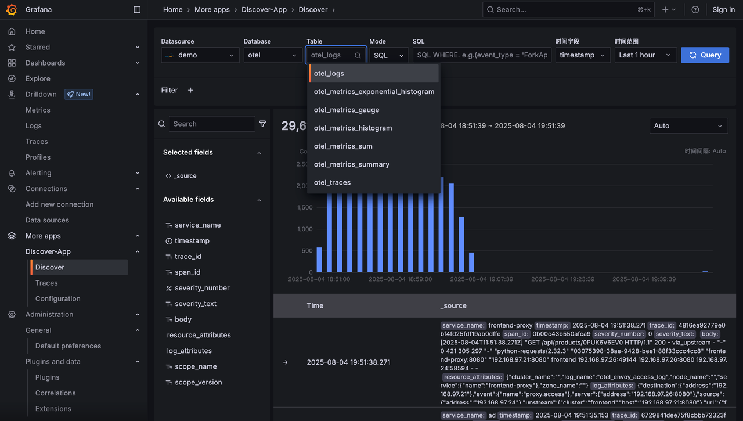Collapse the Selected fields section
The height and width of the screenshot is (421, 743).
pos(259,153)
